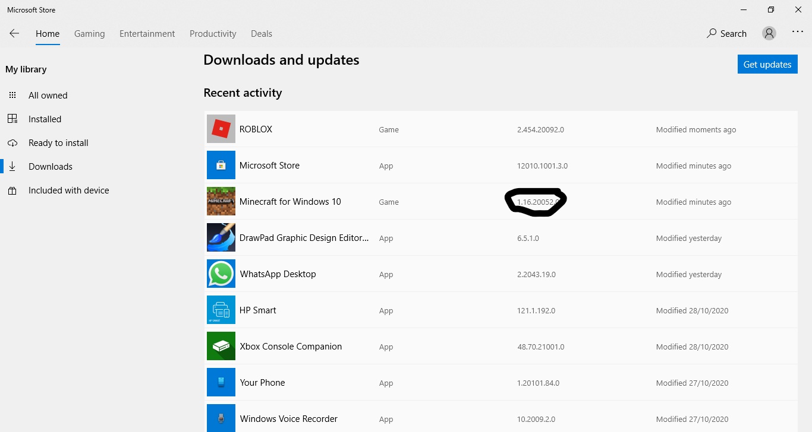Open the Microsoft Store entry name
Image resolution: width=812 pixels, height=432 pixels.
click(x=269, y=165)
